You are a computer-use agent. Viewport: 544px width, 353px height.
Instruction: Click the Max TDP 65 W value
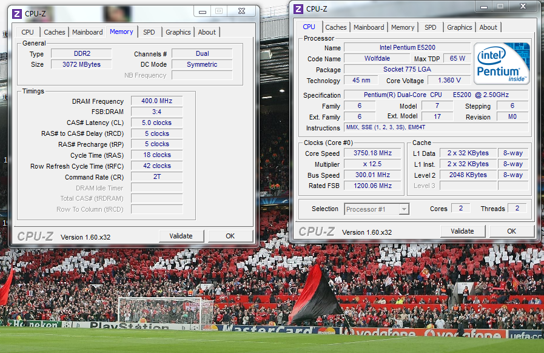pos(457,58)
